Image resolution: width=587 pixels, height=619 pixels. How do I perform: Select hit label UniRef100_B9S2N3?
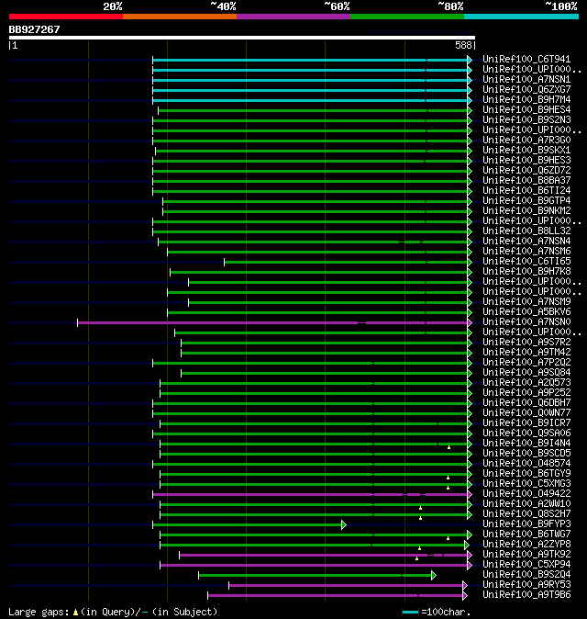click(526, 119)
